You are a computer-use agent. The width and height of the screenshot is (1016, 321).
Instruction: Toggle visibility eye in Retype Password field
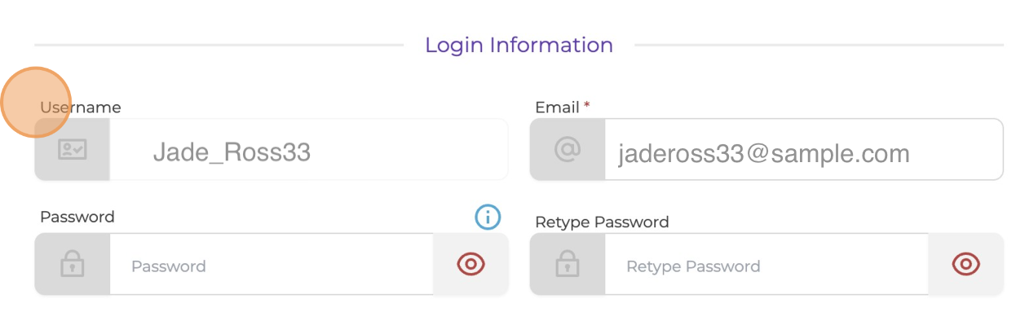(x=966, y=264)
